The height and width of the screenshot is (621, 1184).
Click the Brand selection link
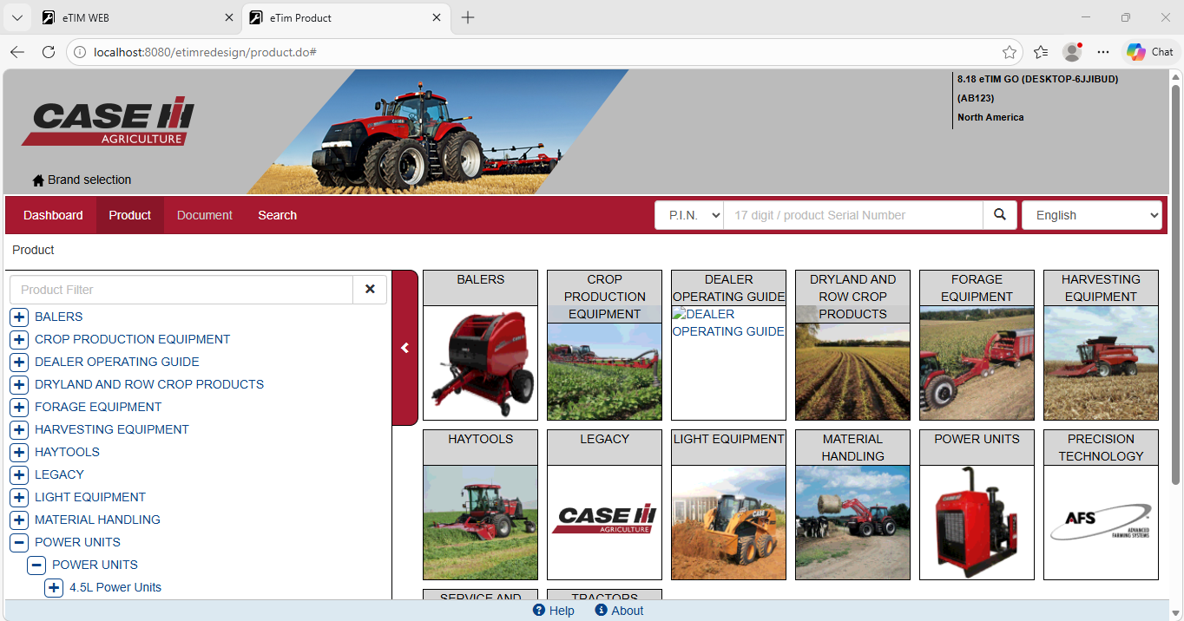click(89, 180)
